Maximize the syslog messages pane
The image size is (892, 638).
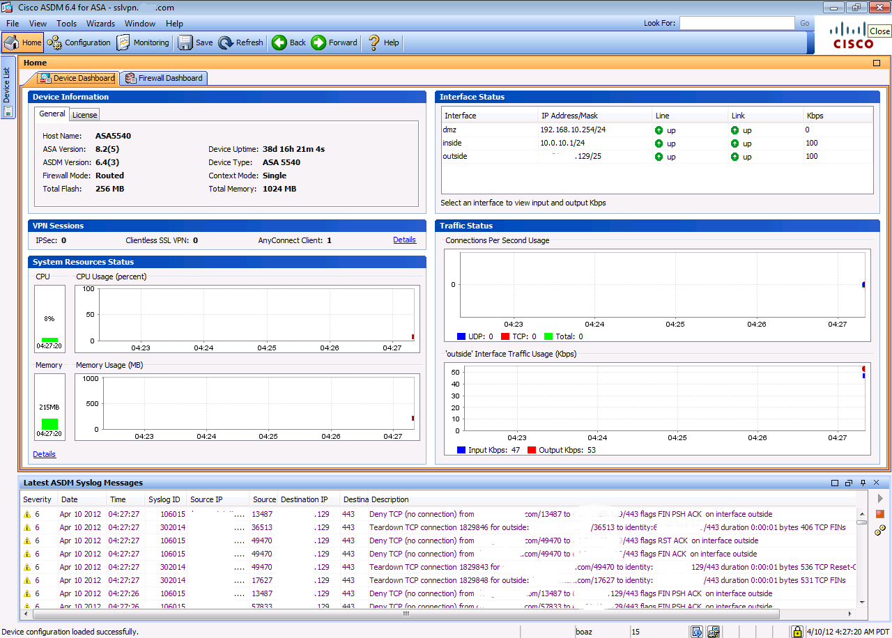(x=835, y=483)
